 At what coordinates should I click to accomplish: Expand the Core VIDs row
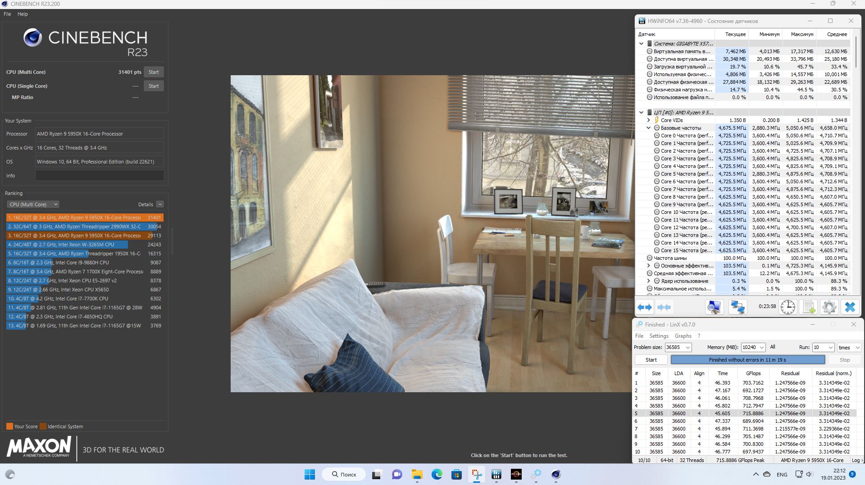click(x=649, y=120)
